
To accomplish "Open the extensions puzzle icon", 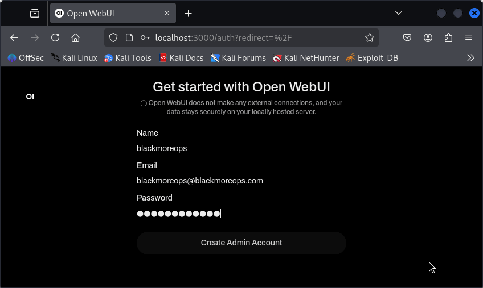I will click(448, 38).
